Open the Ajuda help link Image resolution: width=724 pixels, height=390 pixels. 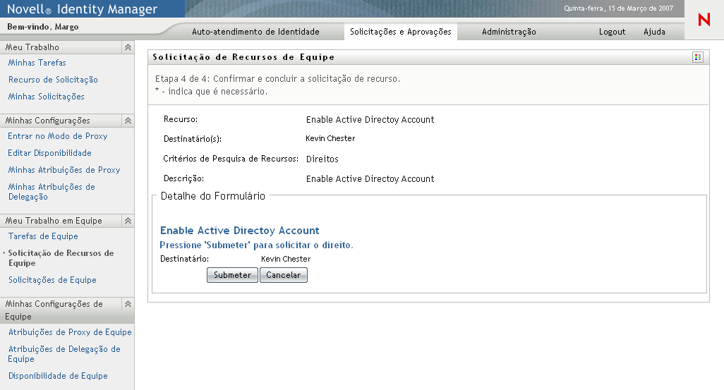click(654, 32)
